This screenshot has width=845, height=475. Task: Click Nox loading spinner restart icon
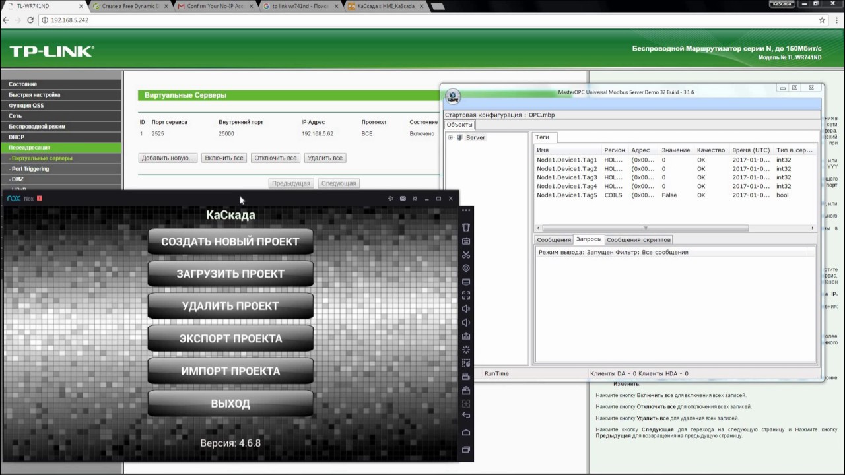(x=466, y=349)
